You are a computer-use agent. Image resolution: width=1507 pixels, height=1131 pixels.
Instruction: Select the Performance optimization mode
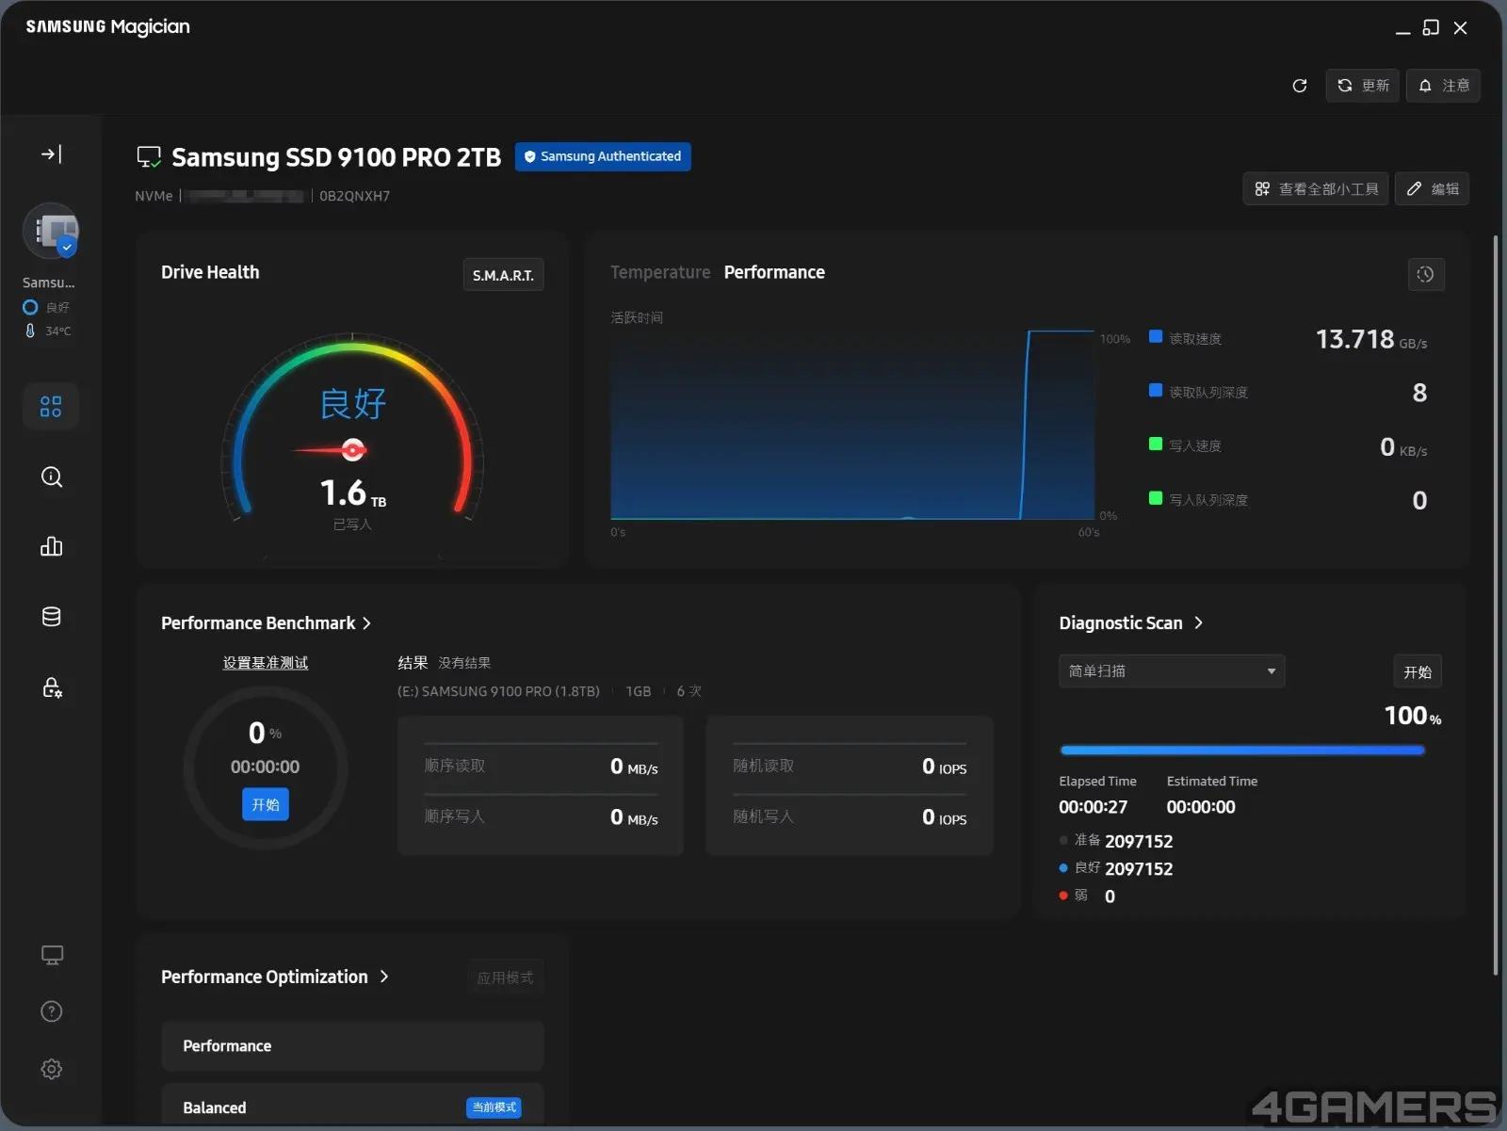pos(352,1046)
